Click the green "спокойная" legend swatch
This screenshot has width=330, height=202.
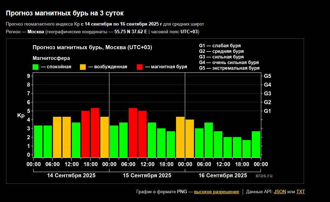[35, 67]
